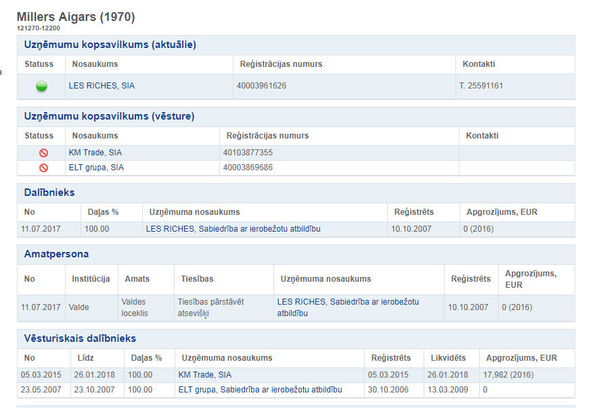Click the Likvidēts column header
The image size is (603, 408).
coord(448,358)
